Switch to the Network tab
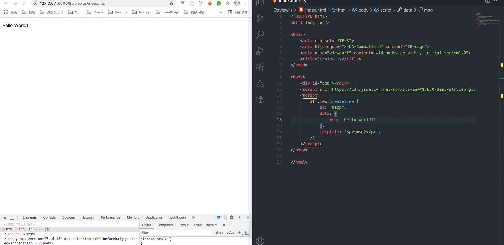Viewport: 504px width, 245px height. (x=88, y=217)
